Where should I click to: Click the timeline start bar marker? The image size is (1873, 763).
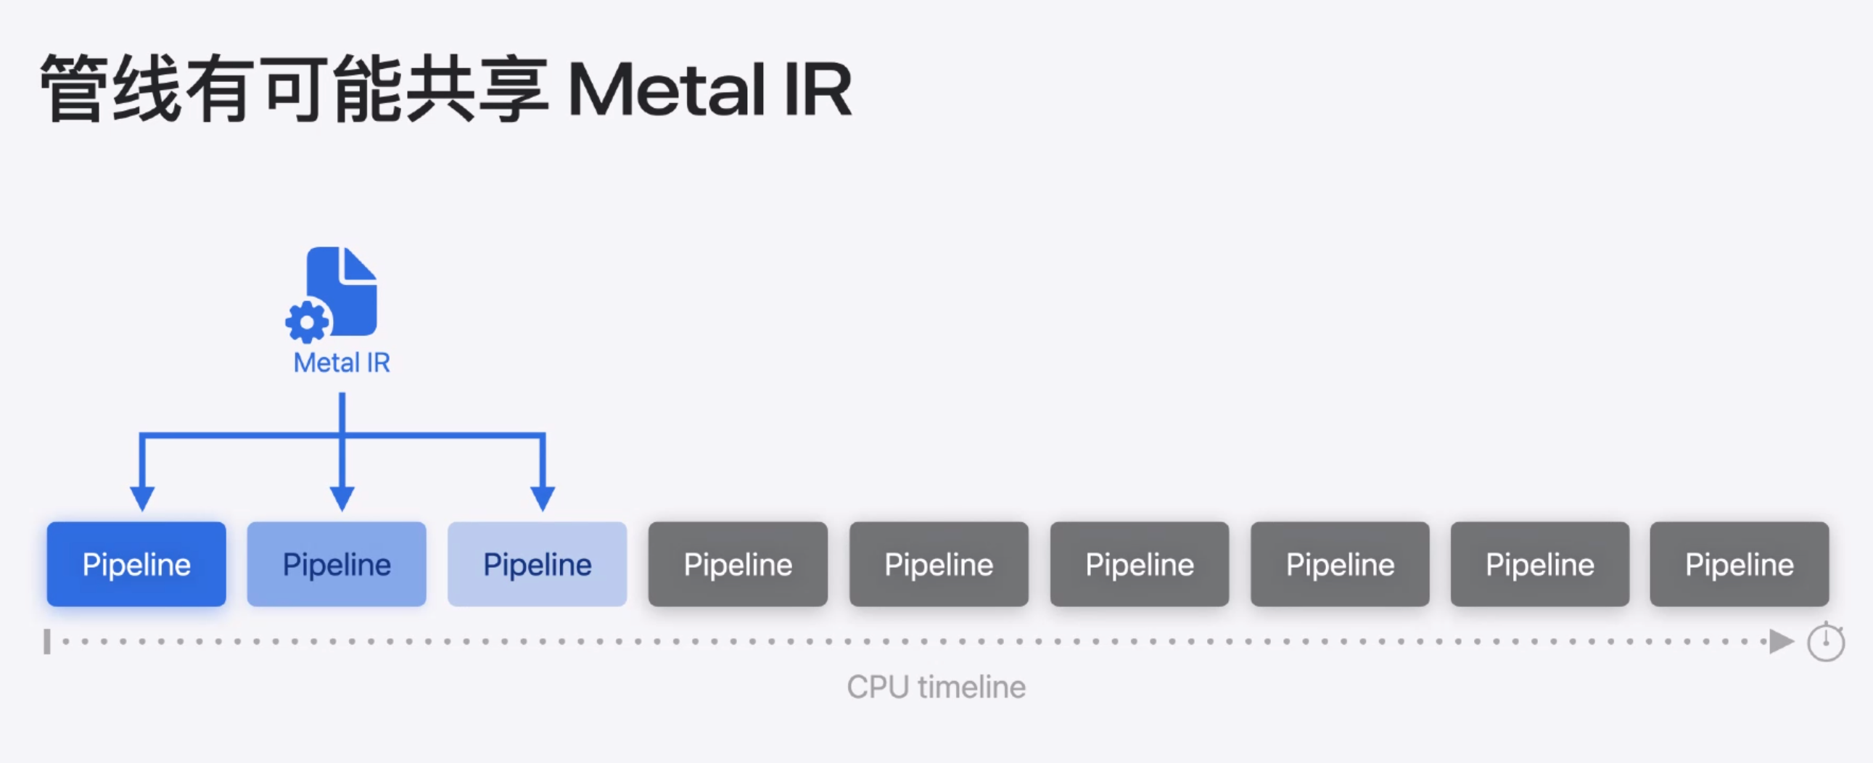pyautogui.click(x=47, y=642)
